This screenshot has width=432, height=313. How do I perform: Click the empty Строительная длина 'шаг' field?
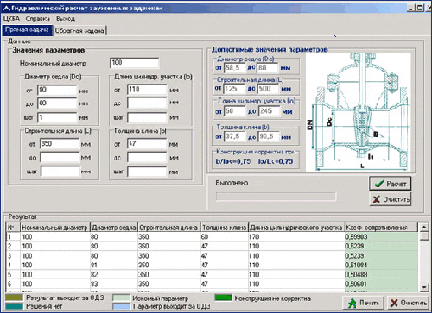coord(60,172)
